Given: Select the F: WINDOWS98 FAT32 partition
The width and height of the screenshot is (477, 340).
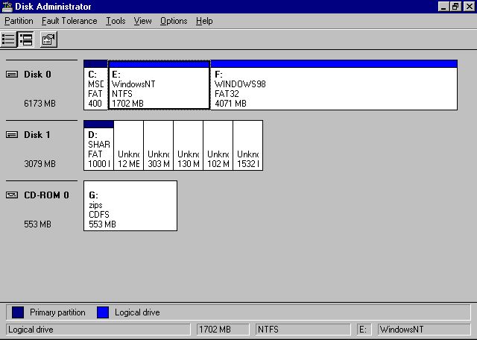Looking at the screenshot, I should click(x=333, y=89).
